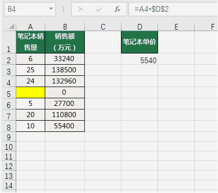The width and height of the screenshot is (218, 193).
Task: Open the Insert Function fx icon
Action: 117,9
